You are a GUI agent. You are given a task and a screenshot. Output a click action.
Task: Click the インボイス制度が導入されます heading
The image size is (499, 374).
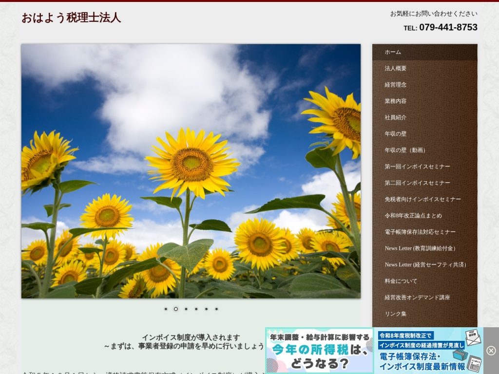(191, 337)
